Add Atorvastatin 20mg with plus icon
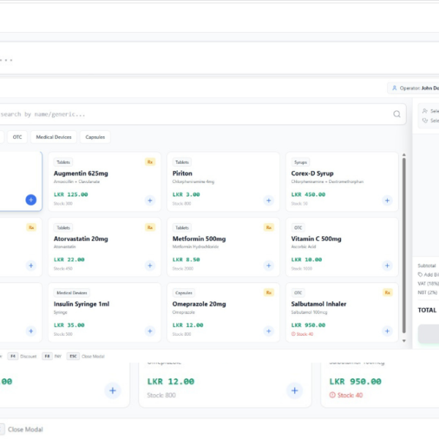This screenshot has height=439, width=439. 149,266
